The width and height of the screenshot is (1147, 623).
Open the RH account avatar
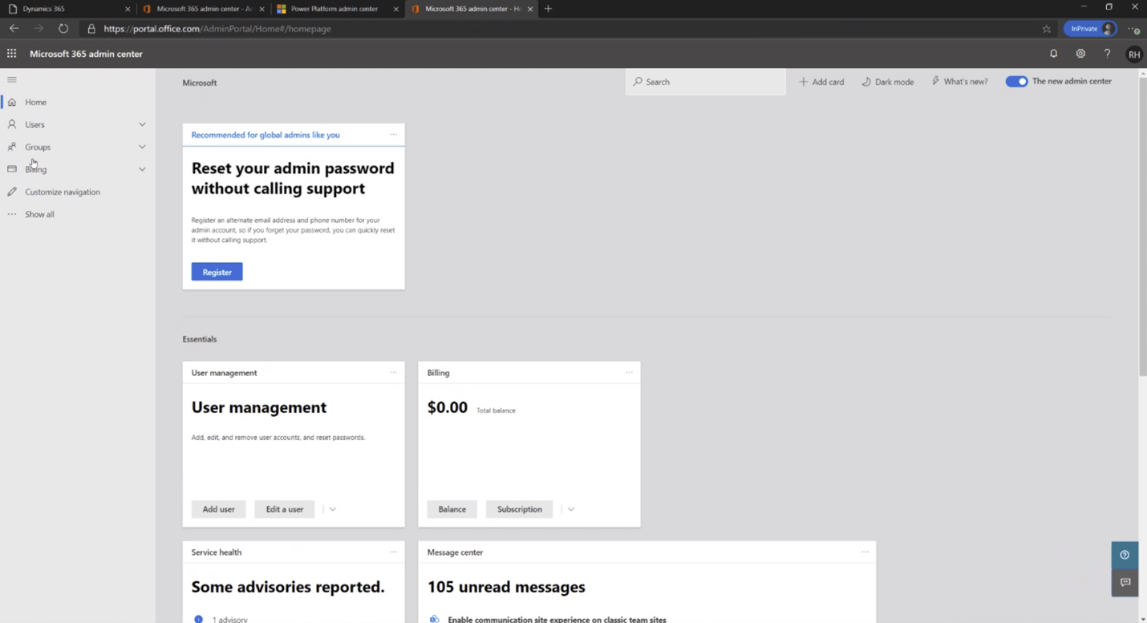coord(1134,55)
